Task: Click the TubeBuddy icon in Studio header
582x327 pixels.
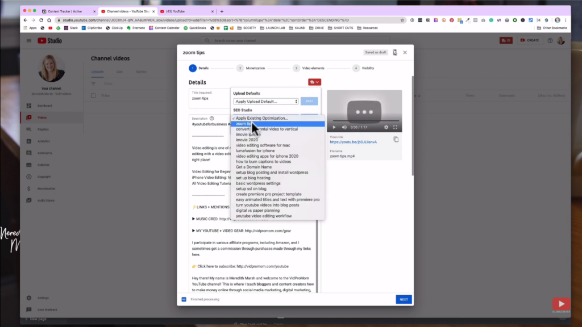Action: coord(506,40)
